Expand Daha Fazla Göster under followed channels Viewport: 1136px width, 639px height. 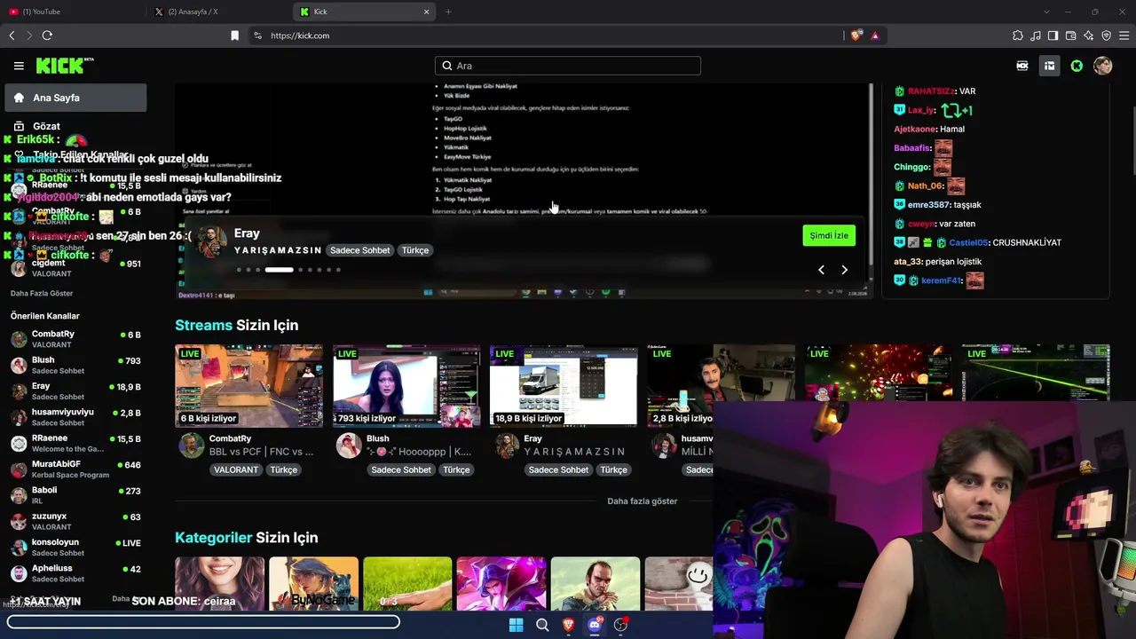point(42,293)
